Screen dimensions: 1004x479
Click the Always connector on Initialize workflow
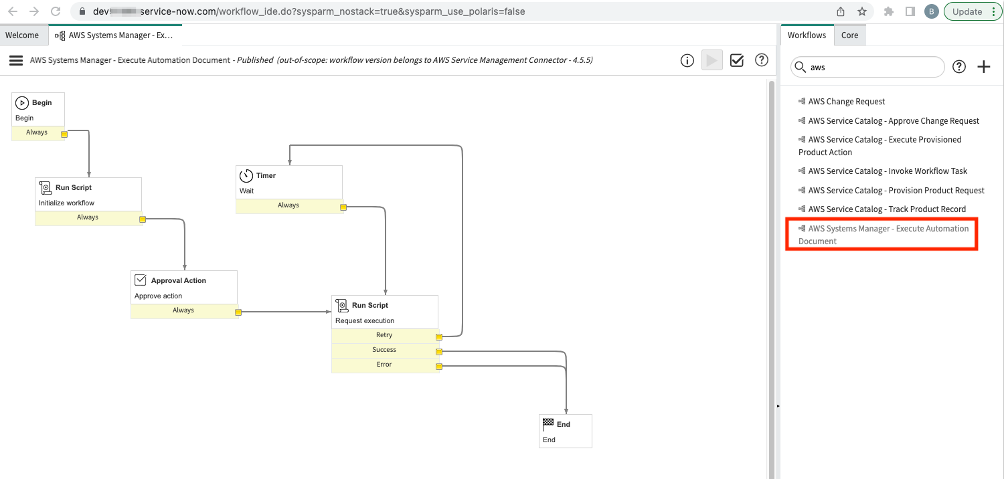[x=143, y=219]
